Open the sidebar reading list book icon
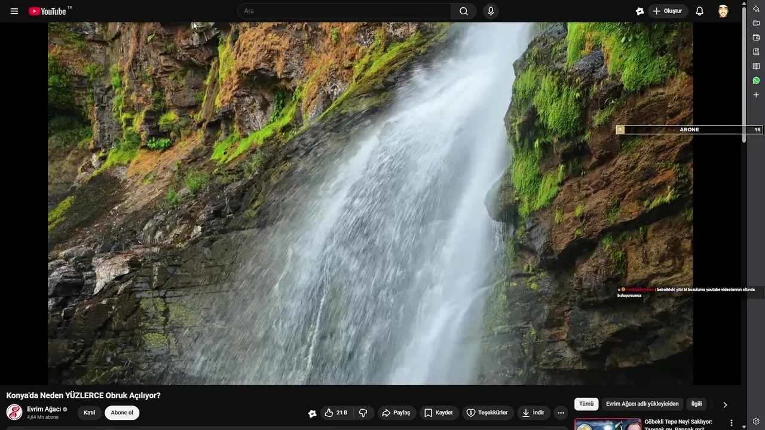Screen dimensions: 765x430 pyautogui.click(x=756, y=66)
